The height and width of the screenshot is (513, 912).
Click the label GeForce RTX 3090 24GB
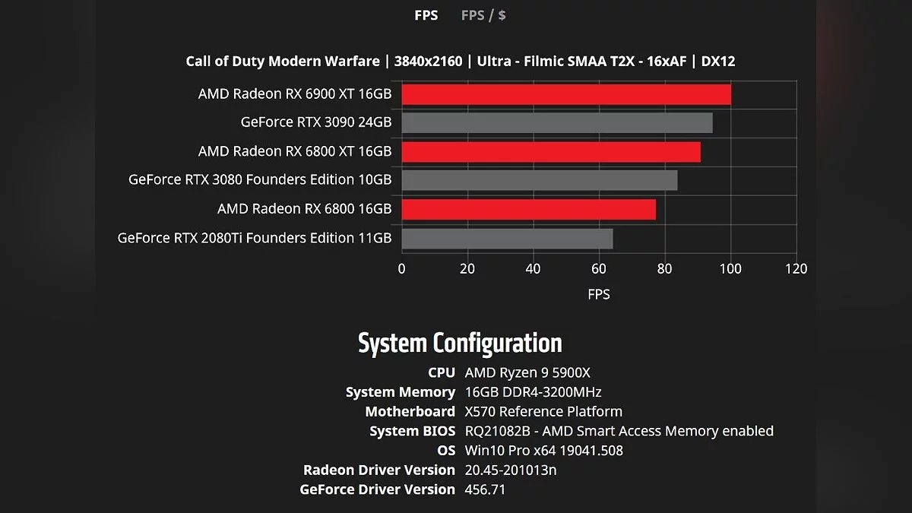click(316, 122)
